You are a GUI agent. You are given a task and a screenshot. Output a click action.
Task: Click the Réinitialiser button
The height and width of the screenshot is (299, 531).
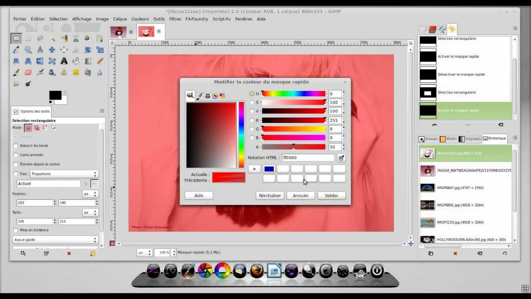click(x=270, y=196)
